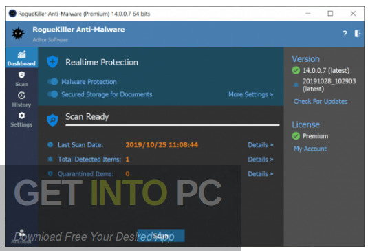Click the Version heading
368x251 pixels.
tap(305, 59)
